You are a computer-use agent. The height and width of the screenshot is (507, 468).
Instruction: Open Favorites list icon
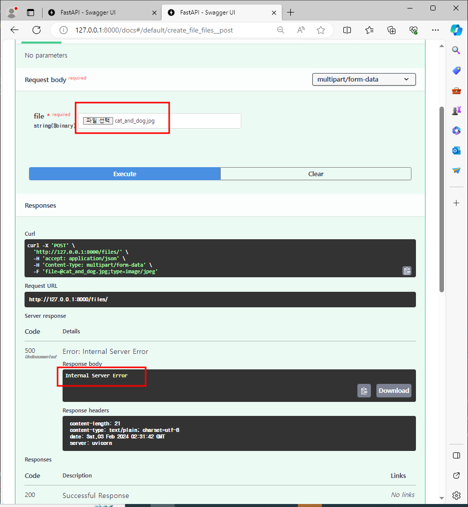point(369,30)
